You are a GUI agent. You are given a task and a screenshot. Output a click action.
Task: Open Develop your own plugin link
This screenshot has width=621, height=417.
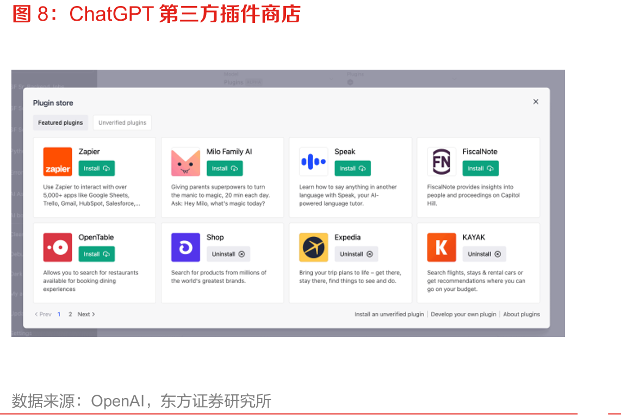pyautogui.click(x=463, y=314)
